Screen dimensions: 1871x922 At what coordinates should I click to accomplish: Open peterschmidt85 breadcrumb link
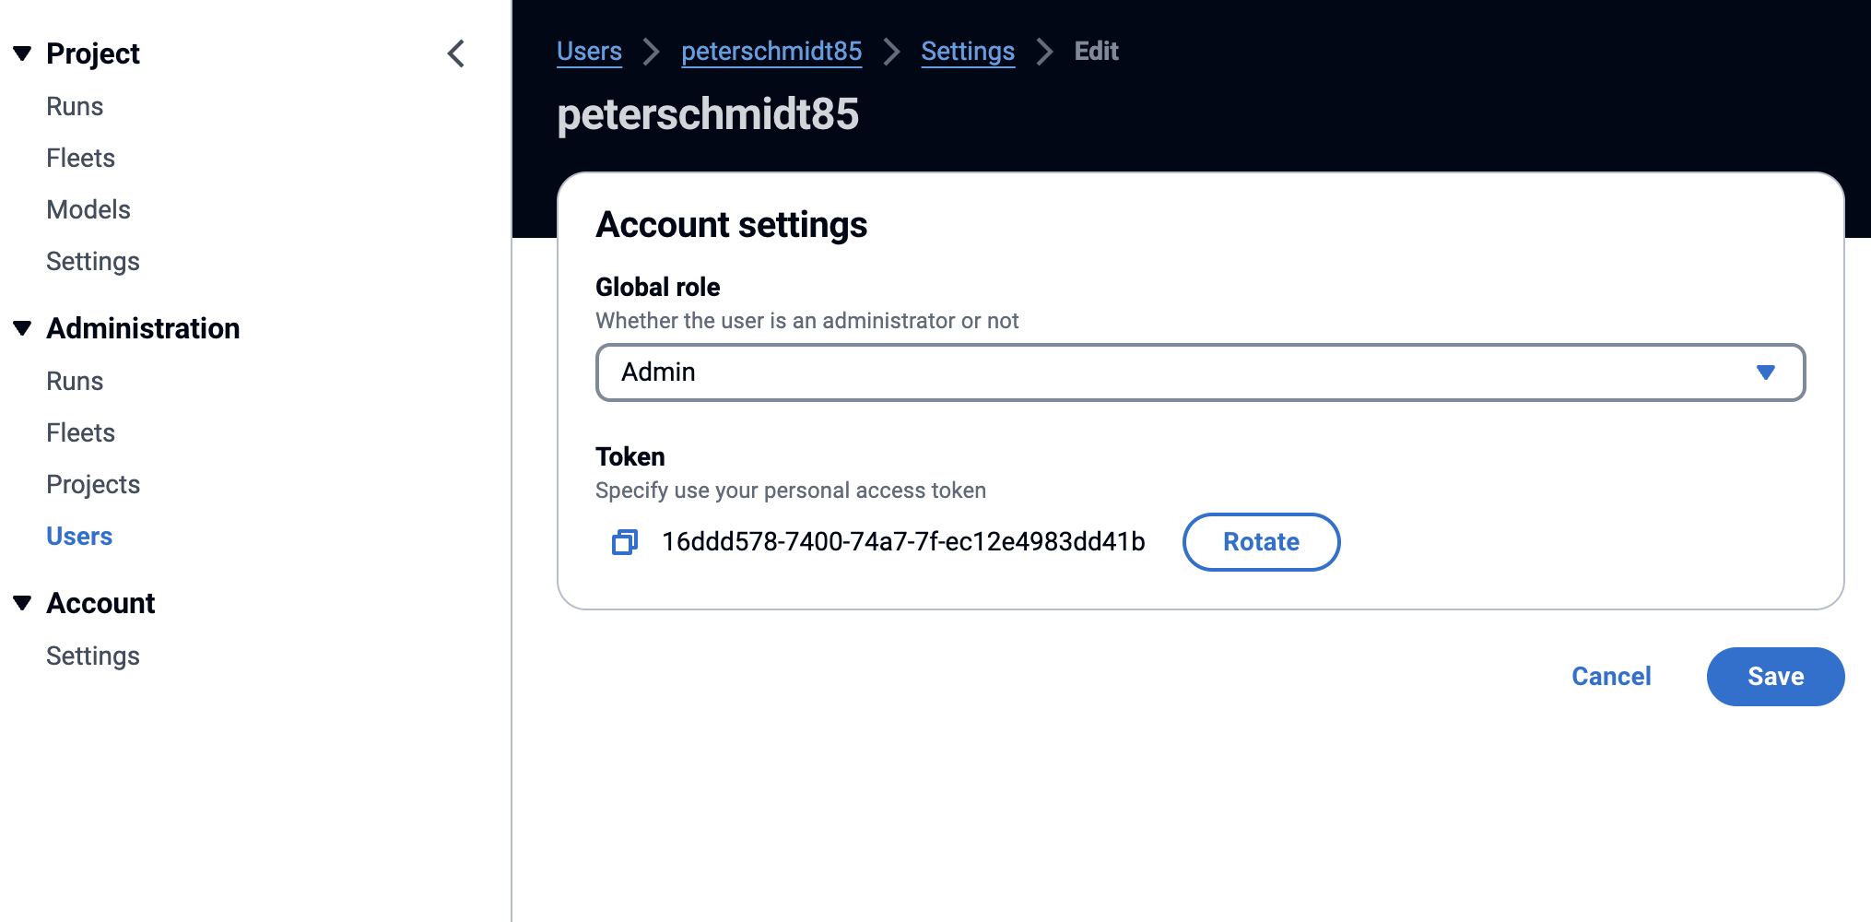pyautogui.click(x=771, y=52)
